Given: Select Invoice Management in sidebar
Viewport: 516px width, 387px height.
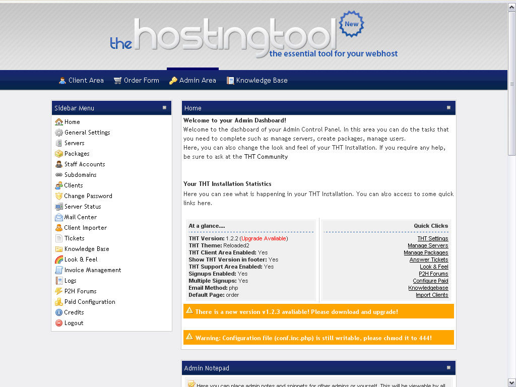Looking at the screenshot, I should coord(93,270).
